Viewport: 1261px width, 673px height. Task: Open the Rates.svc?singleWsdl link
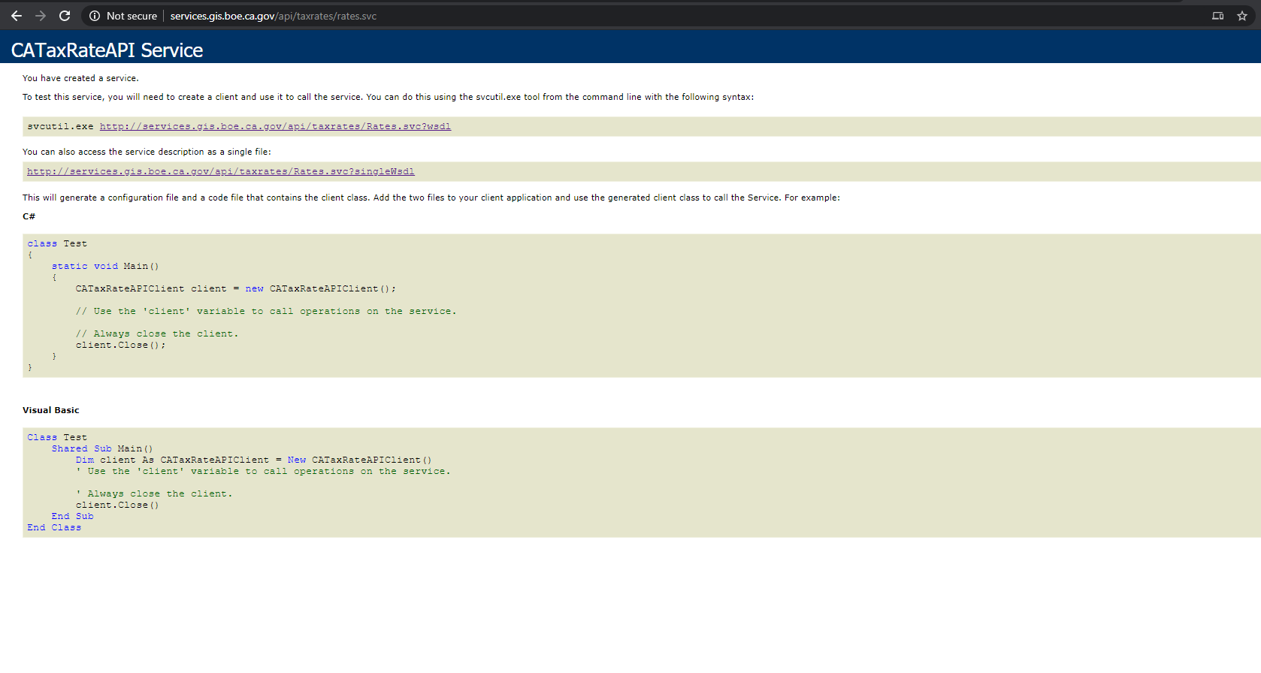point(220,171)
